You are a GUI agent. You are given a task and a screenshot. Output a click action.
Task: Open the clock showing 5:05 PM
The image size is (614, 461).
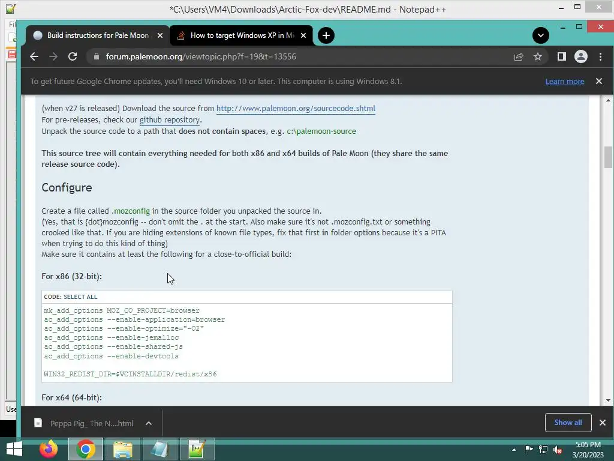click(x=588, y=450)
